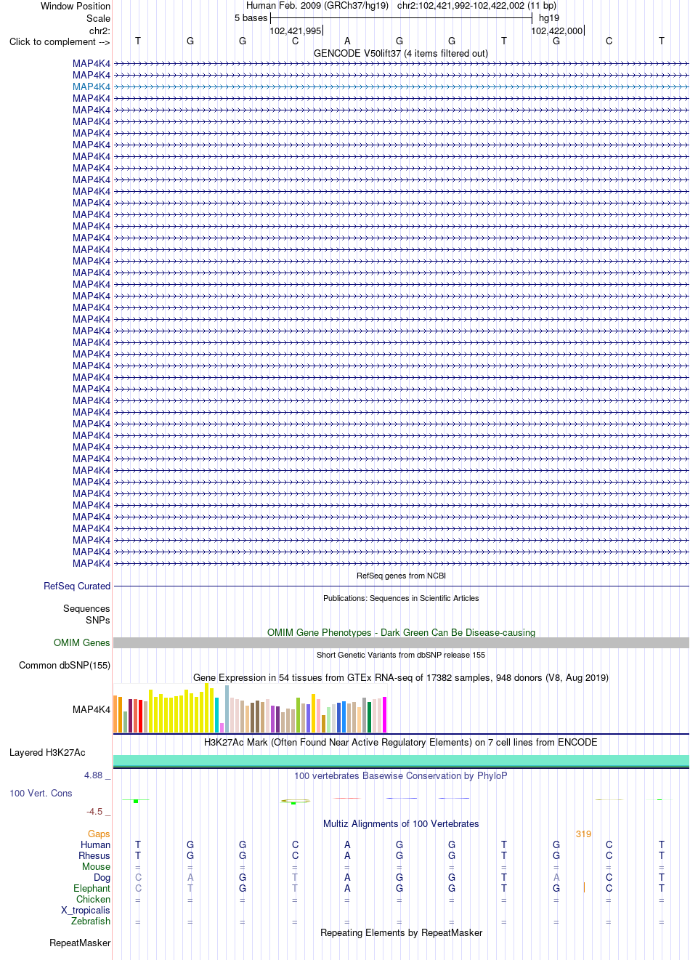
Task: Click the 4.88 PhyloP upper scale value
Action: click(94, 775)
